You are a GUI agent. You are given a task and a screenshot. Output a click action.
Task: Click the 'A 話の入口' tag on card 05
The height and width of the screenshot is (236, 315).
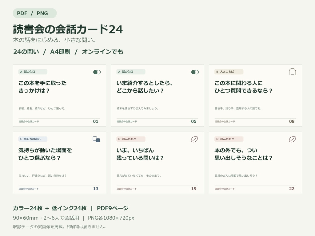[131, 72]
